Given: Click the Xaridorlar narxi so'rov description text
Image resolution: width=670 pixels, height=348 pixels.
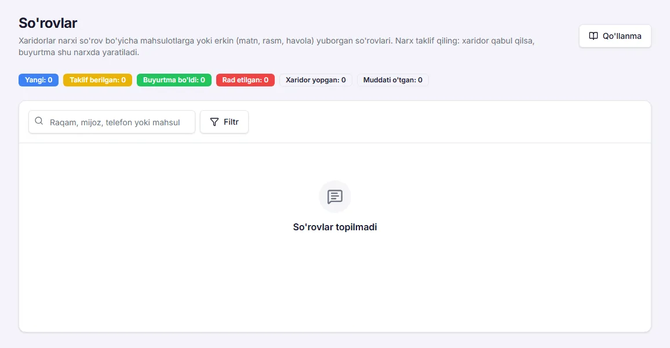Looking at the screenshot, I should click(276, 46).
